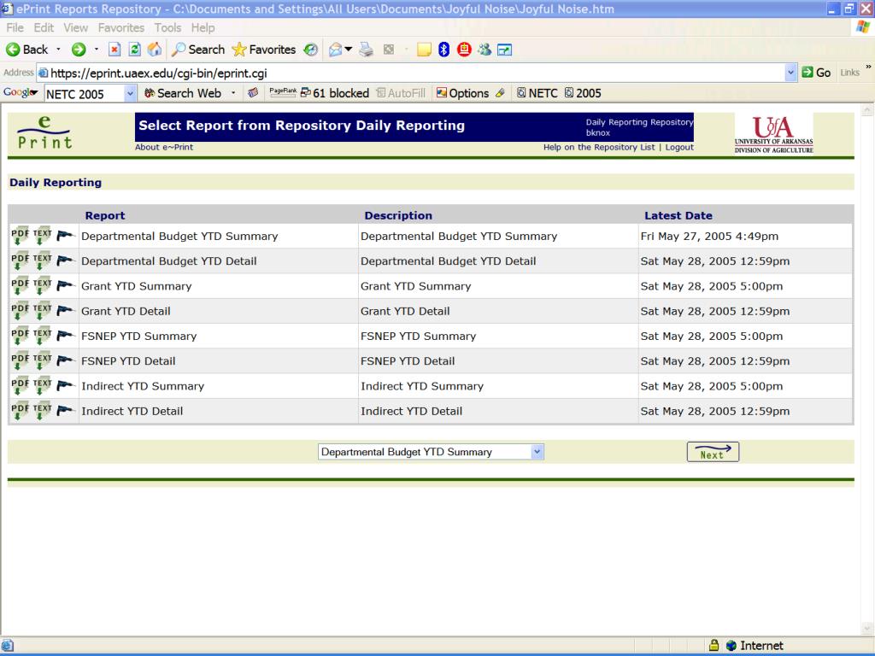Open Help on the Repository List
The width and height of the screenshot is (875, 656).
click(x=599, y=147)
